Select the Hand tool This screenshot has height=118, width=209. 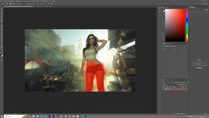(x=2, y=47)
